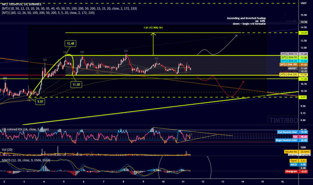Click the 14.09 yellow price axis label

(x=304, y=33)
